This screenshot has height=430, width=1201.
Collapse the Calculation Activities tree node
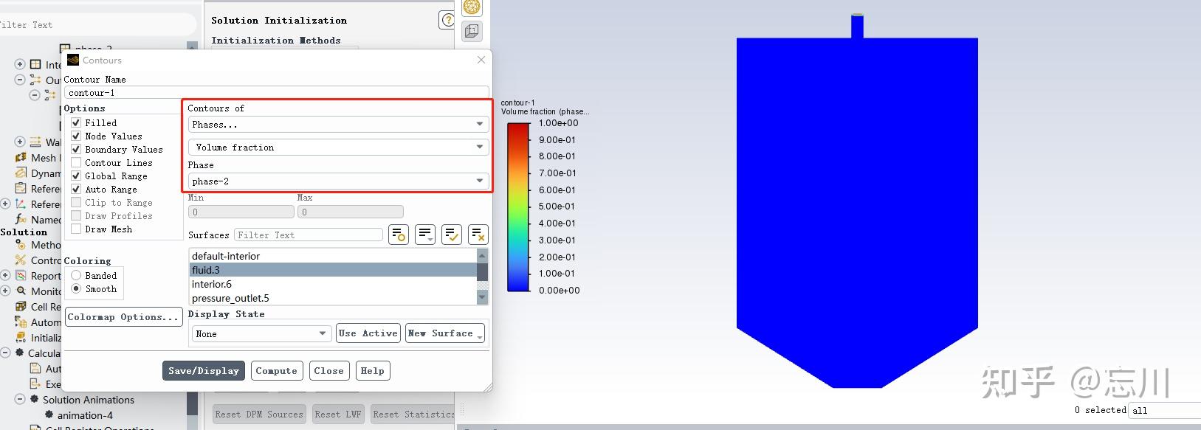click(5, 353)
